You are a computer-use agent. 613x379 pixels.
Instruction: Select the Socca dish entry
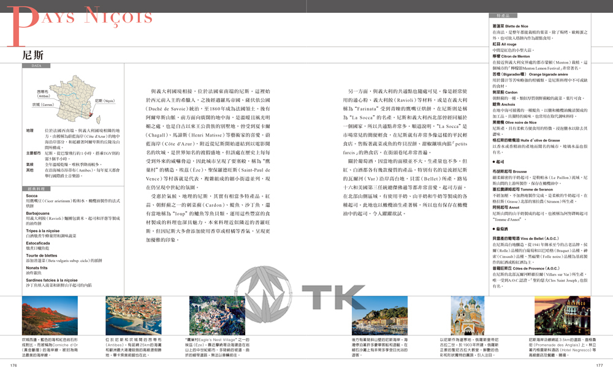click(x=32, y=196)
